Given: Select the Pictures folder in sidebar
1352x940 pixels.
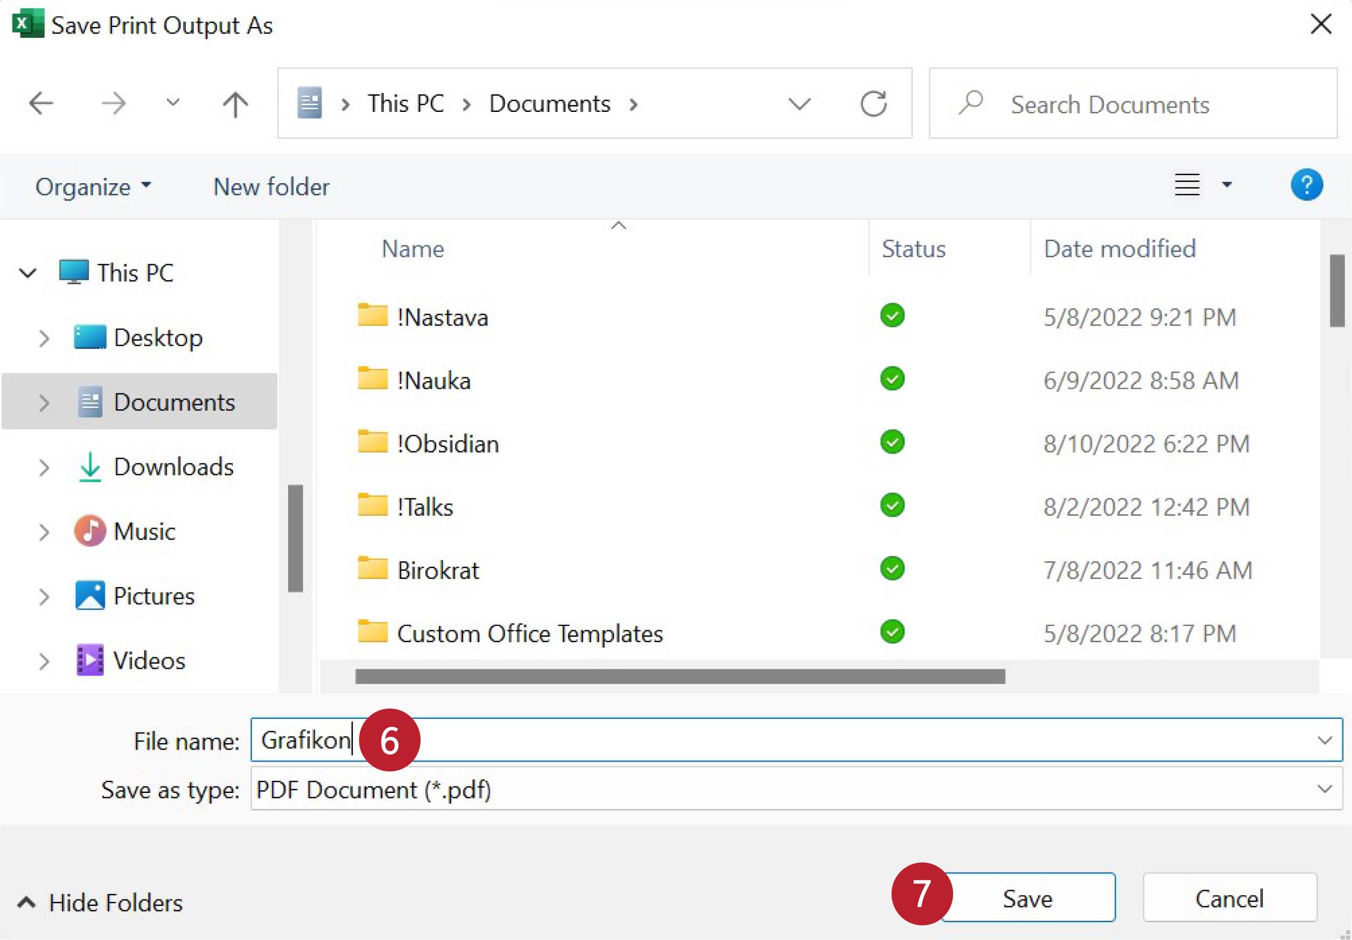Looking at the screenshot, I should click(x=153, y=597).
